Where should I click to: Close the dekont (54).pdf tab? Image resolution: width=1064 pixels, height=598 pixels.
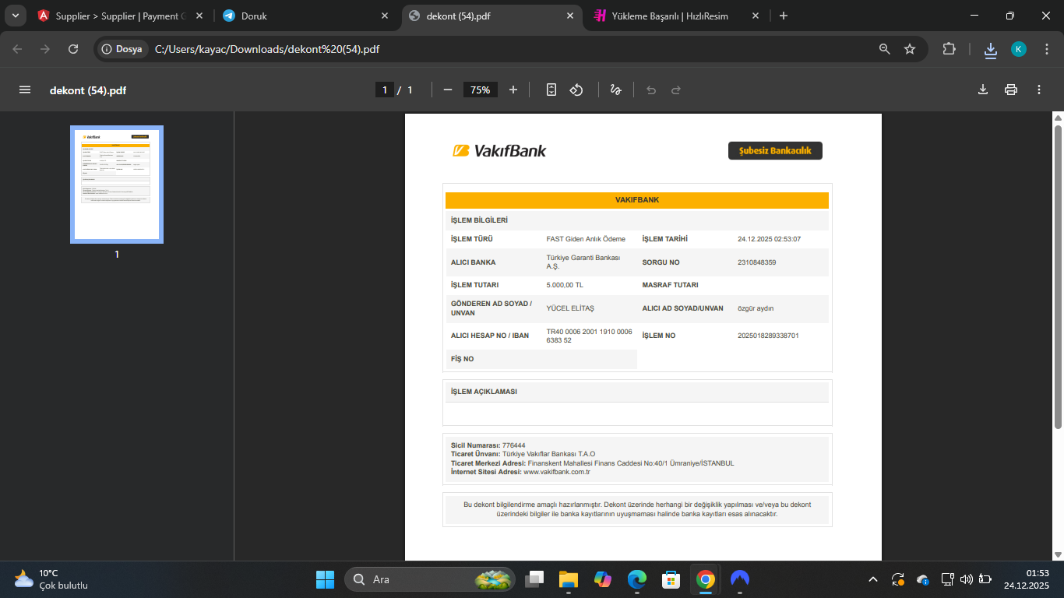pyautogui.click(x=570, y=16)
